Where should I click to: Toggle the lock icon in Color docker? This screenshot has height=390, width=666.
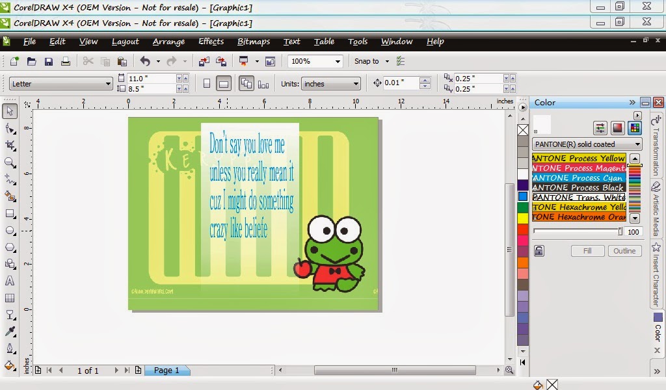pos(539,251)
